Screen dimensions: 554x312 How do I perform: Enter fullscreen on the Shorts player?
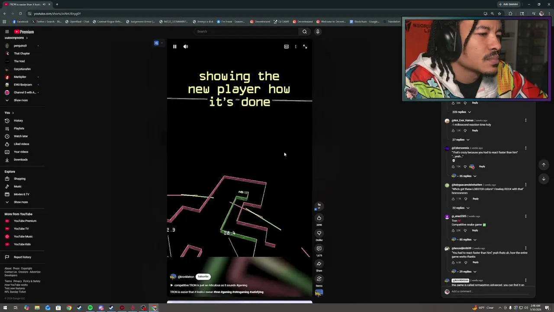[305, 46]
